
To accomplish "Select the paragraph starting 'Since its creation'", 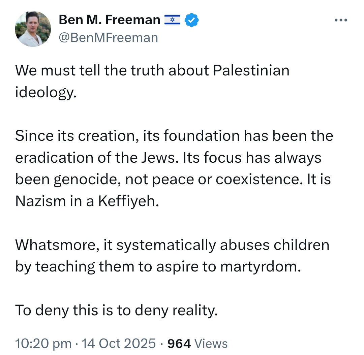I will coord(174,168).
